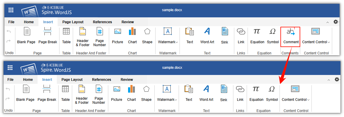The height and width of the screenshot is (117, 344).
Task: Click Spire.WordJS logo in top window
Action: point(46,11)
